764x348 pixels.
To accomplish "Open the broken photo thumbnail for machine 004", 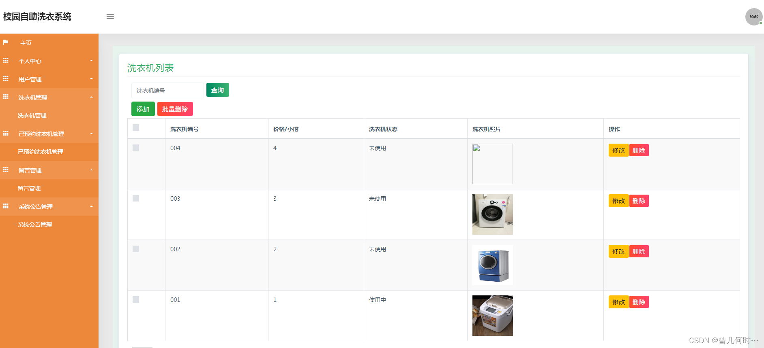I will (x=493, y=164).
